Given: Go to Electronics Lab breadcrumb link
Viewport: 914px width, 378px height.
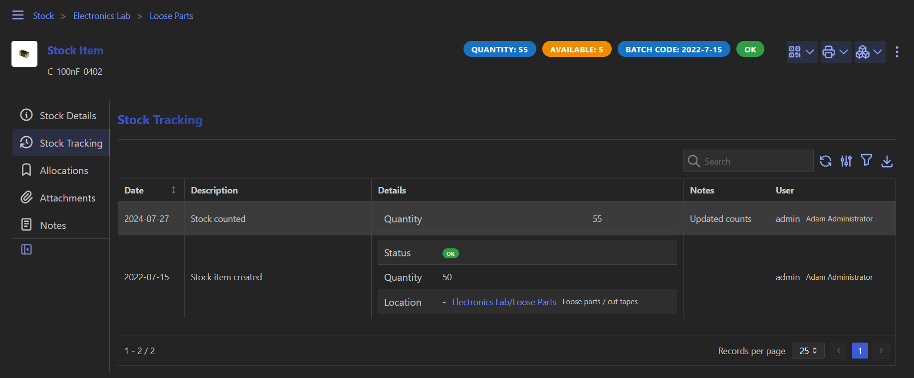Looking at the screenshot, I should (x=101, y=16).
